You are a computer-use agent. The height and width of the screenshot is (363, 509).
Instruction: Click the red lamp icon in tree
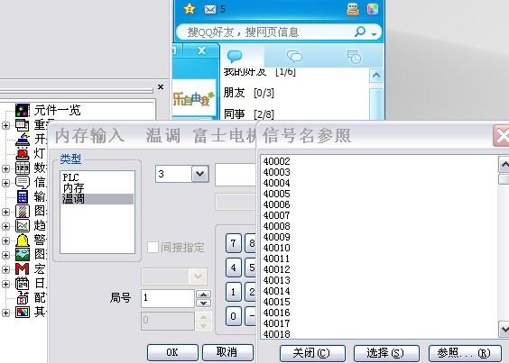tap(23, 153)
